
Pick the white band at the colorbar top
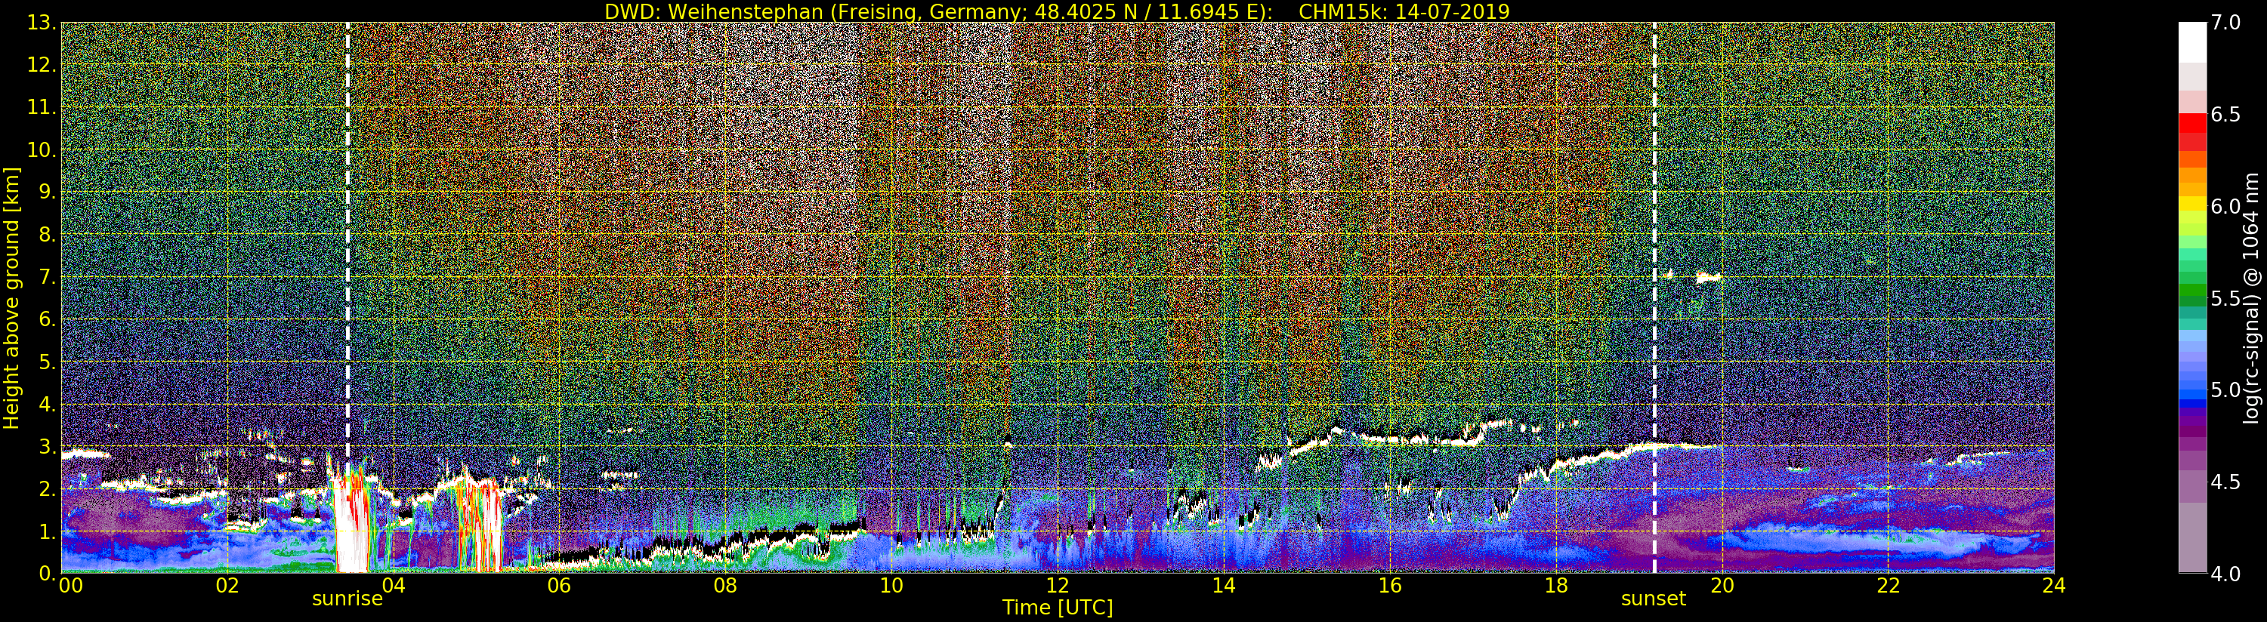coord(2192,42)
